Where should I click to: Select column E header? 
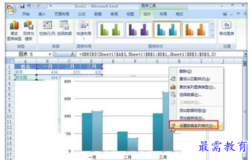pyautogui.click(x=113, y=62)
